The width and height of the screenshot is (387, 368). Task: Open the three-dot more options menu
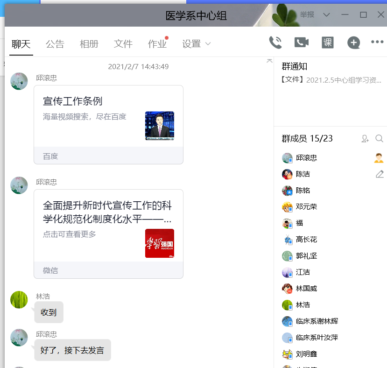point(377,42)
